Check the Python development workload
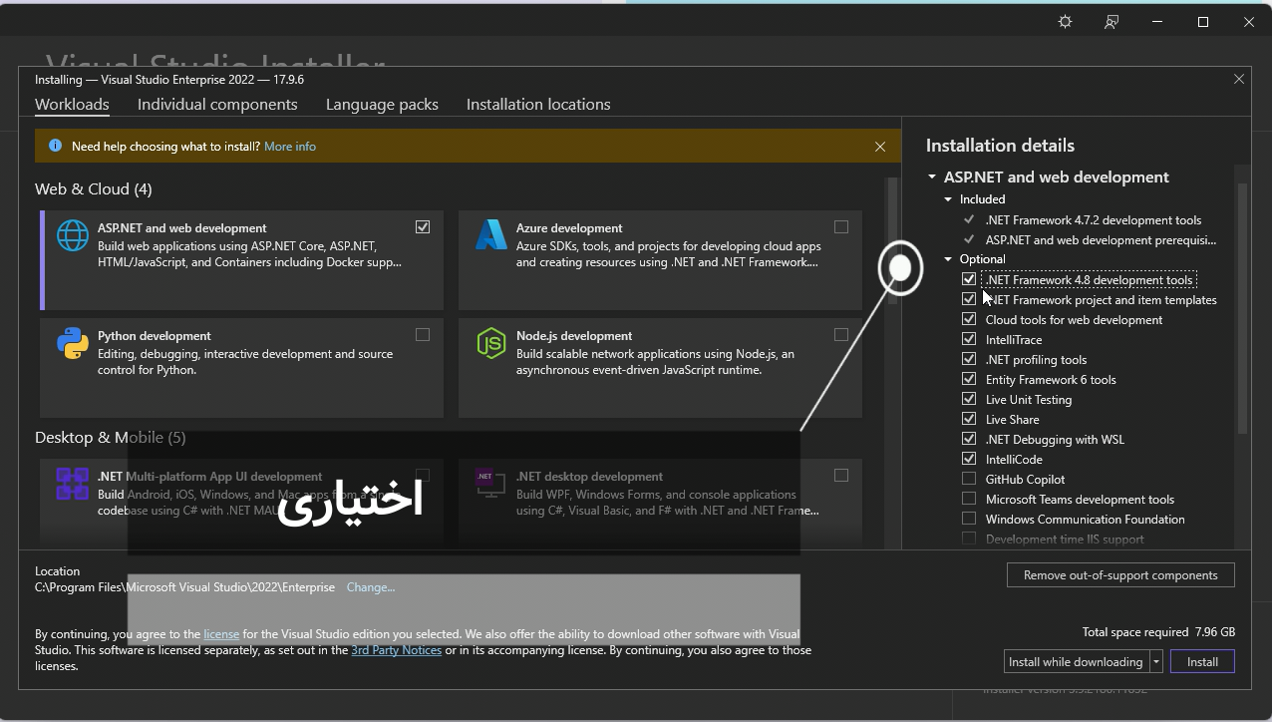 pos(423,335)
